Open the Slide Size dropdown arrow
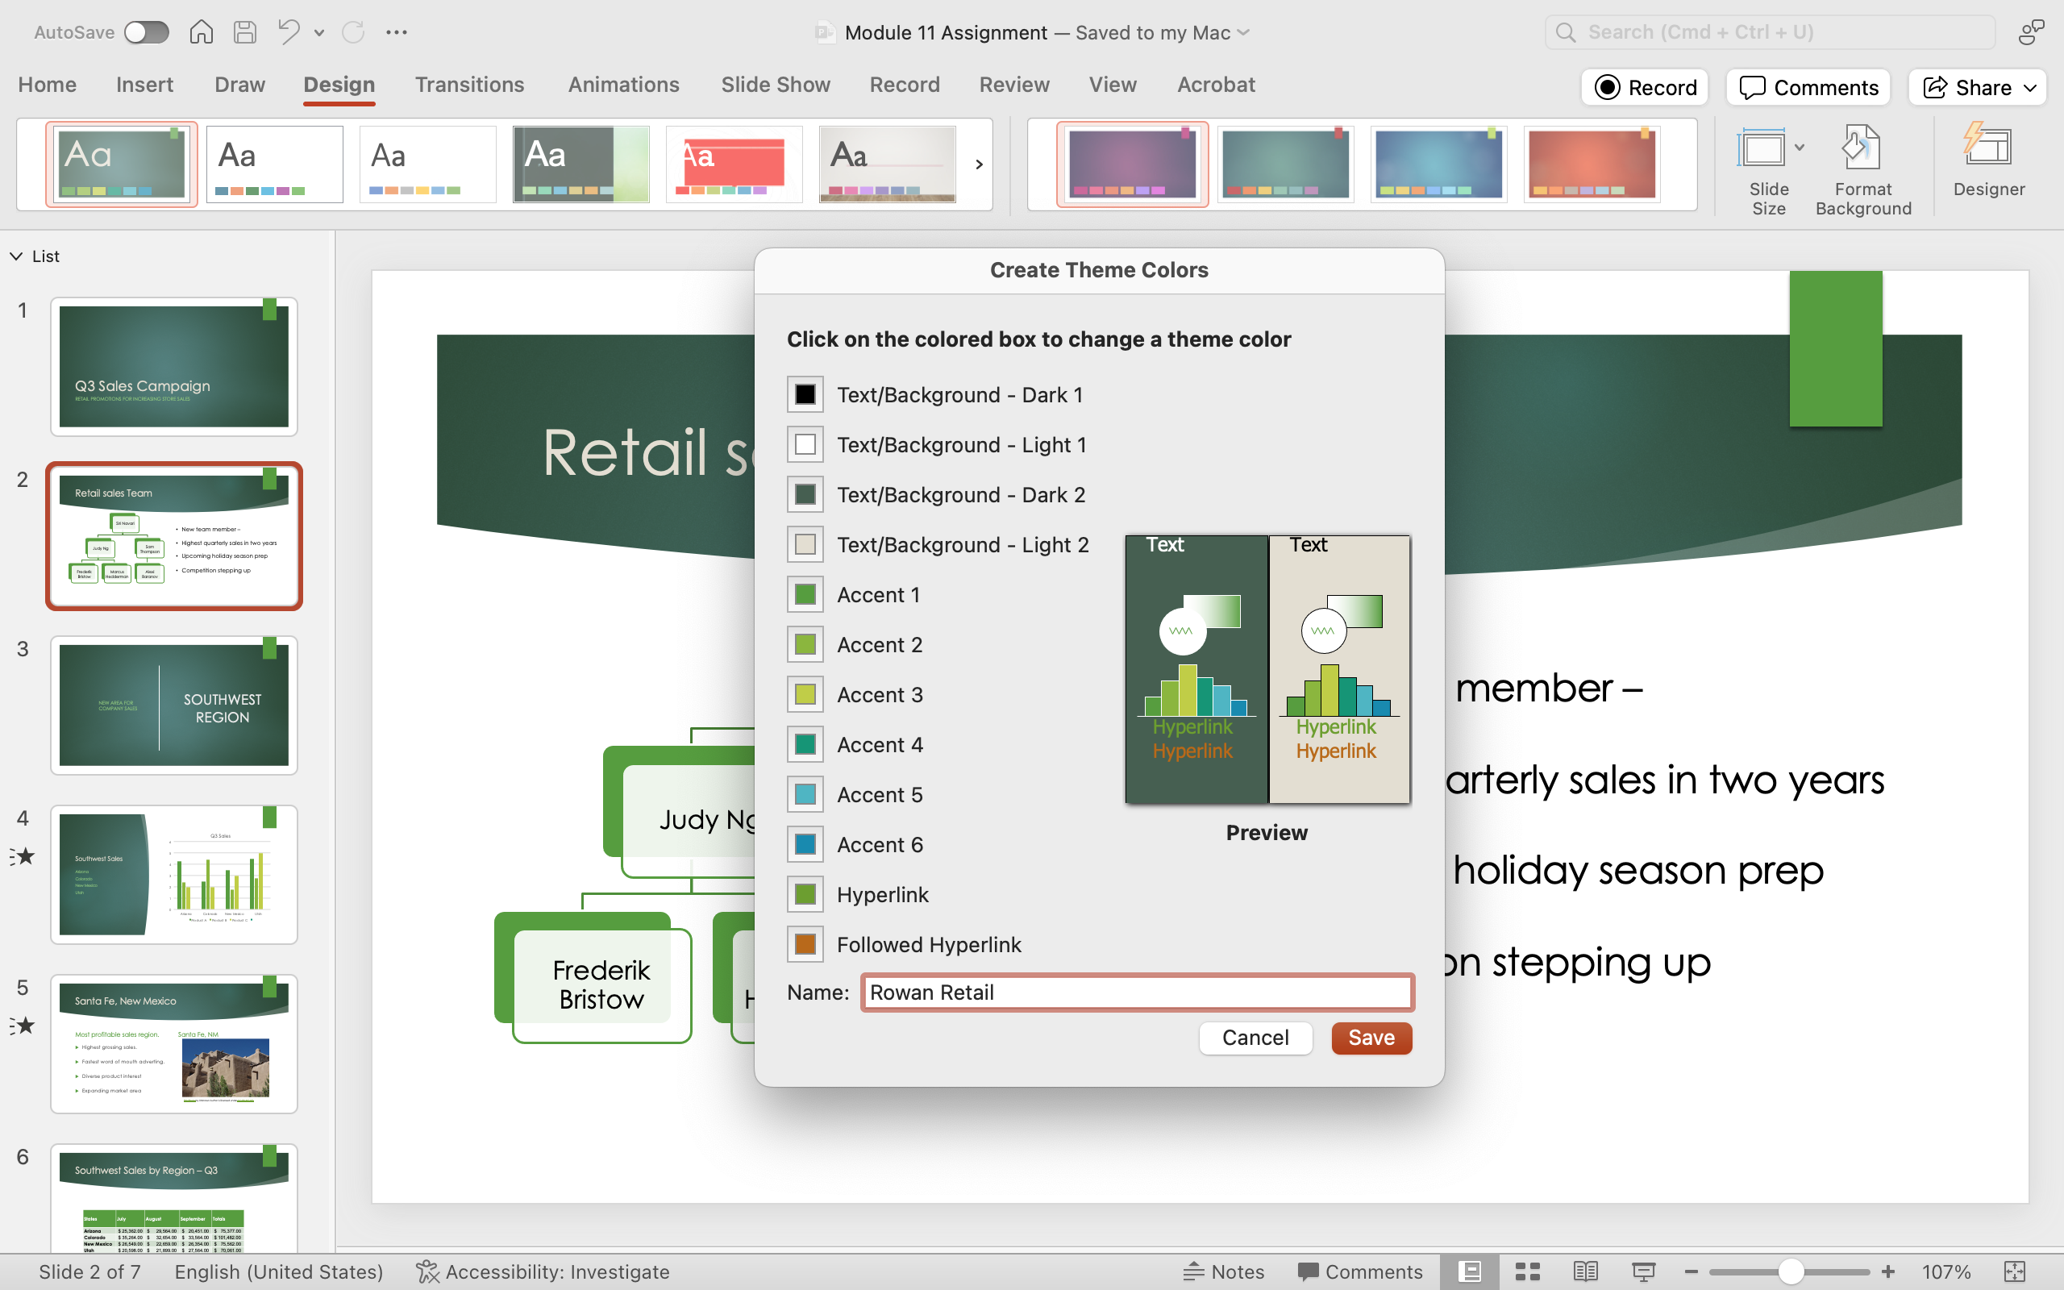This screenshot has height=1290, width=2064. click(x=1800, y=147)
